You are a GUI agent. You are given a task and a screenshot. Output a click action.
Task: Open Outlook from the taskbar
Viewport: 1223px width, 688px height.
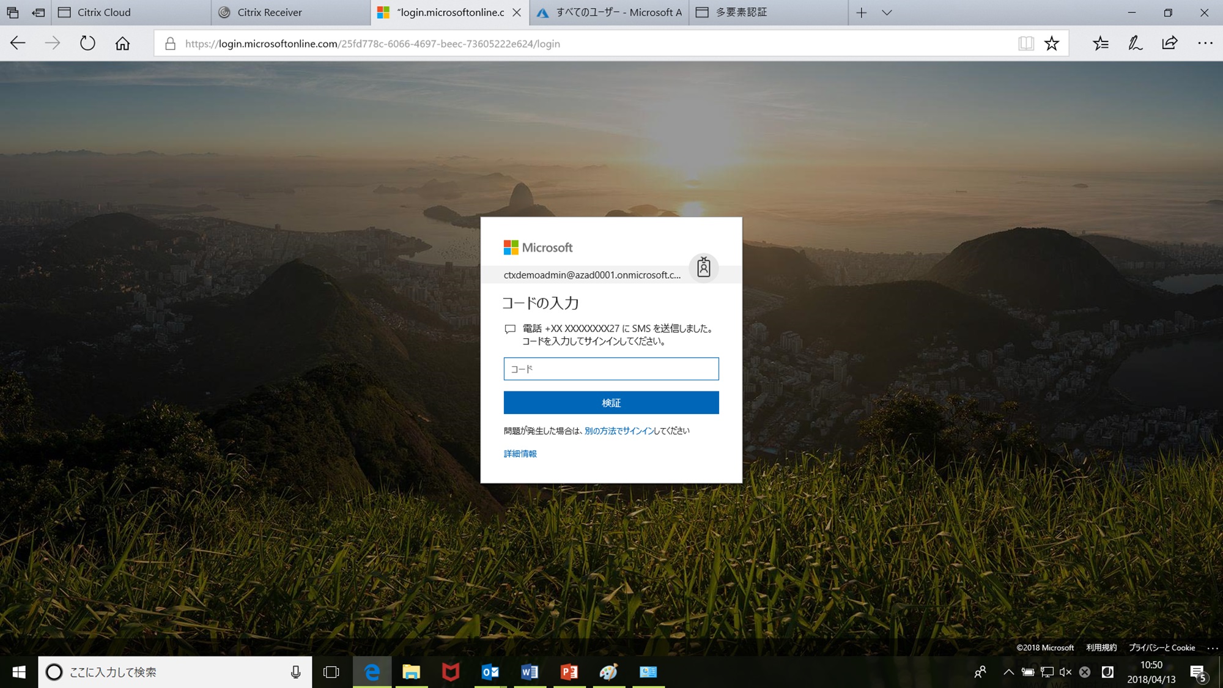[x=490, y=672]
